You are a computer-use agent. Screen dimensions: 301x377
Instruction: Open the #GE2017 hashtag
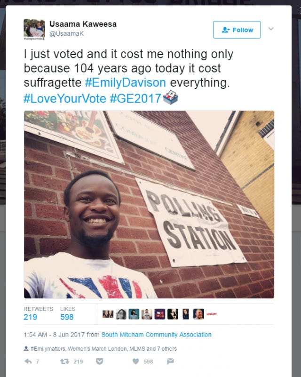135,98
